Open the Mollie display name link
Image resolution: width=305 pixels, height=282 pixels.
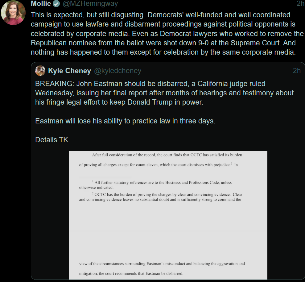[x=41, y=3]
